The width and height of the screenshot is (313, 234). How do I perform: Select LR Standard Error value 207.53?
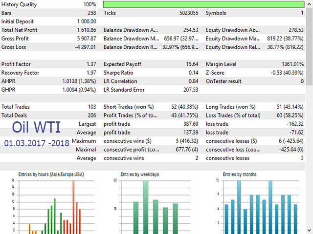click(191, 90)
